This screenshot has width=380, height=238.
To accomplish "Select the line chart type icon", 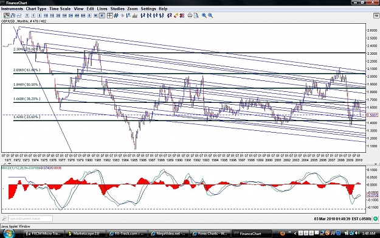I will [19, 16].
